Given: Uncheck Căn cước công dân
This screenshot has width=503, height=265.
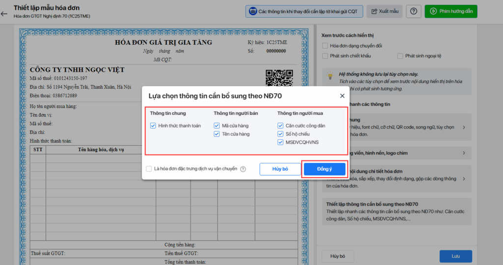Looking at the screenshot, I should 280,126.
